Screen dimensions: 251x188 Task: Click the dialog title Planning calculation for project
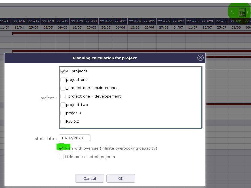point(105,58)
